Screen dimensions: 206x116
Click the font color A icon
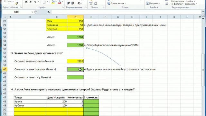(x=60, y=2)
